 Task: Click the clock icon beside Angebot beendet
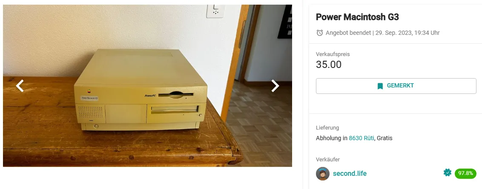(320, 33)
